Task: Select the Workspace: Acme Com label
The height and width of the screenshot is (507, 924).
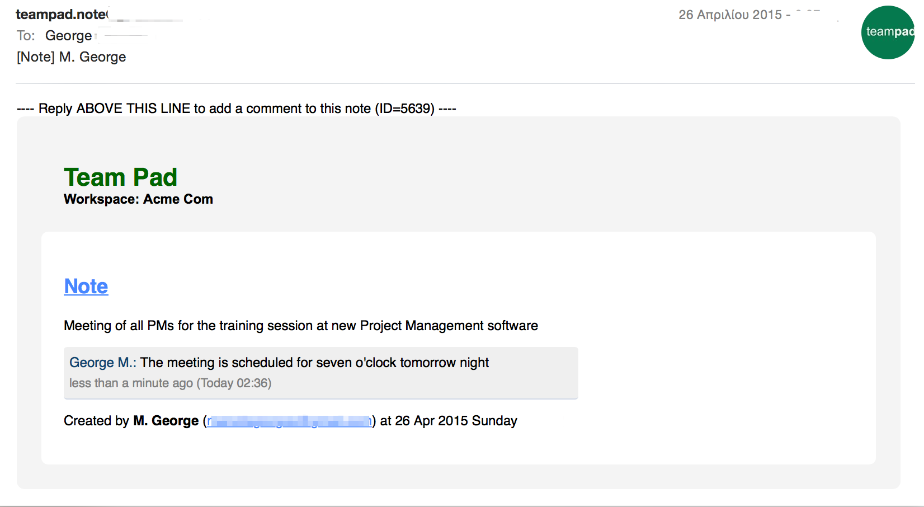Action: click(138, 199)
